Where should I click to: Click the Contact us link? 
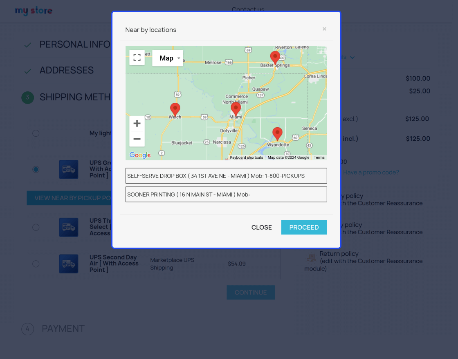(x=248, y=9)
